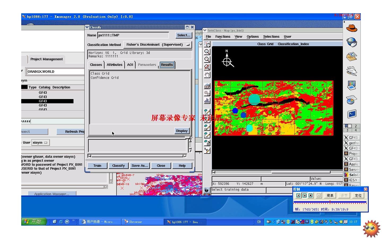Open the User menu in SeisClass
This screenshot has width=382, height=239.
288,37
